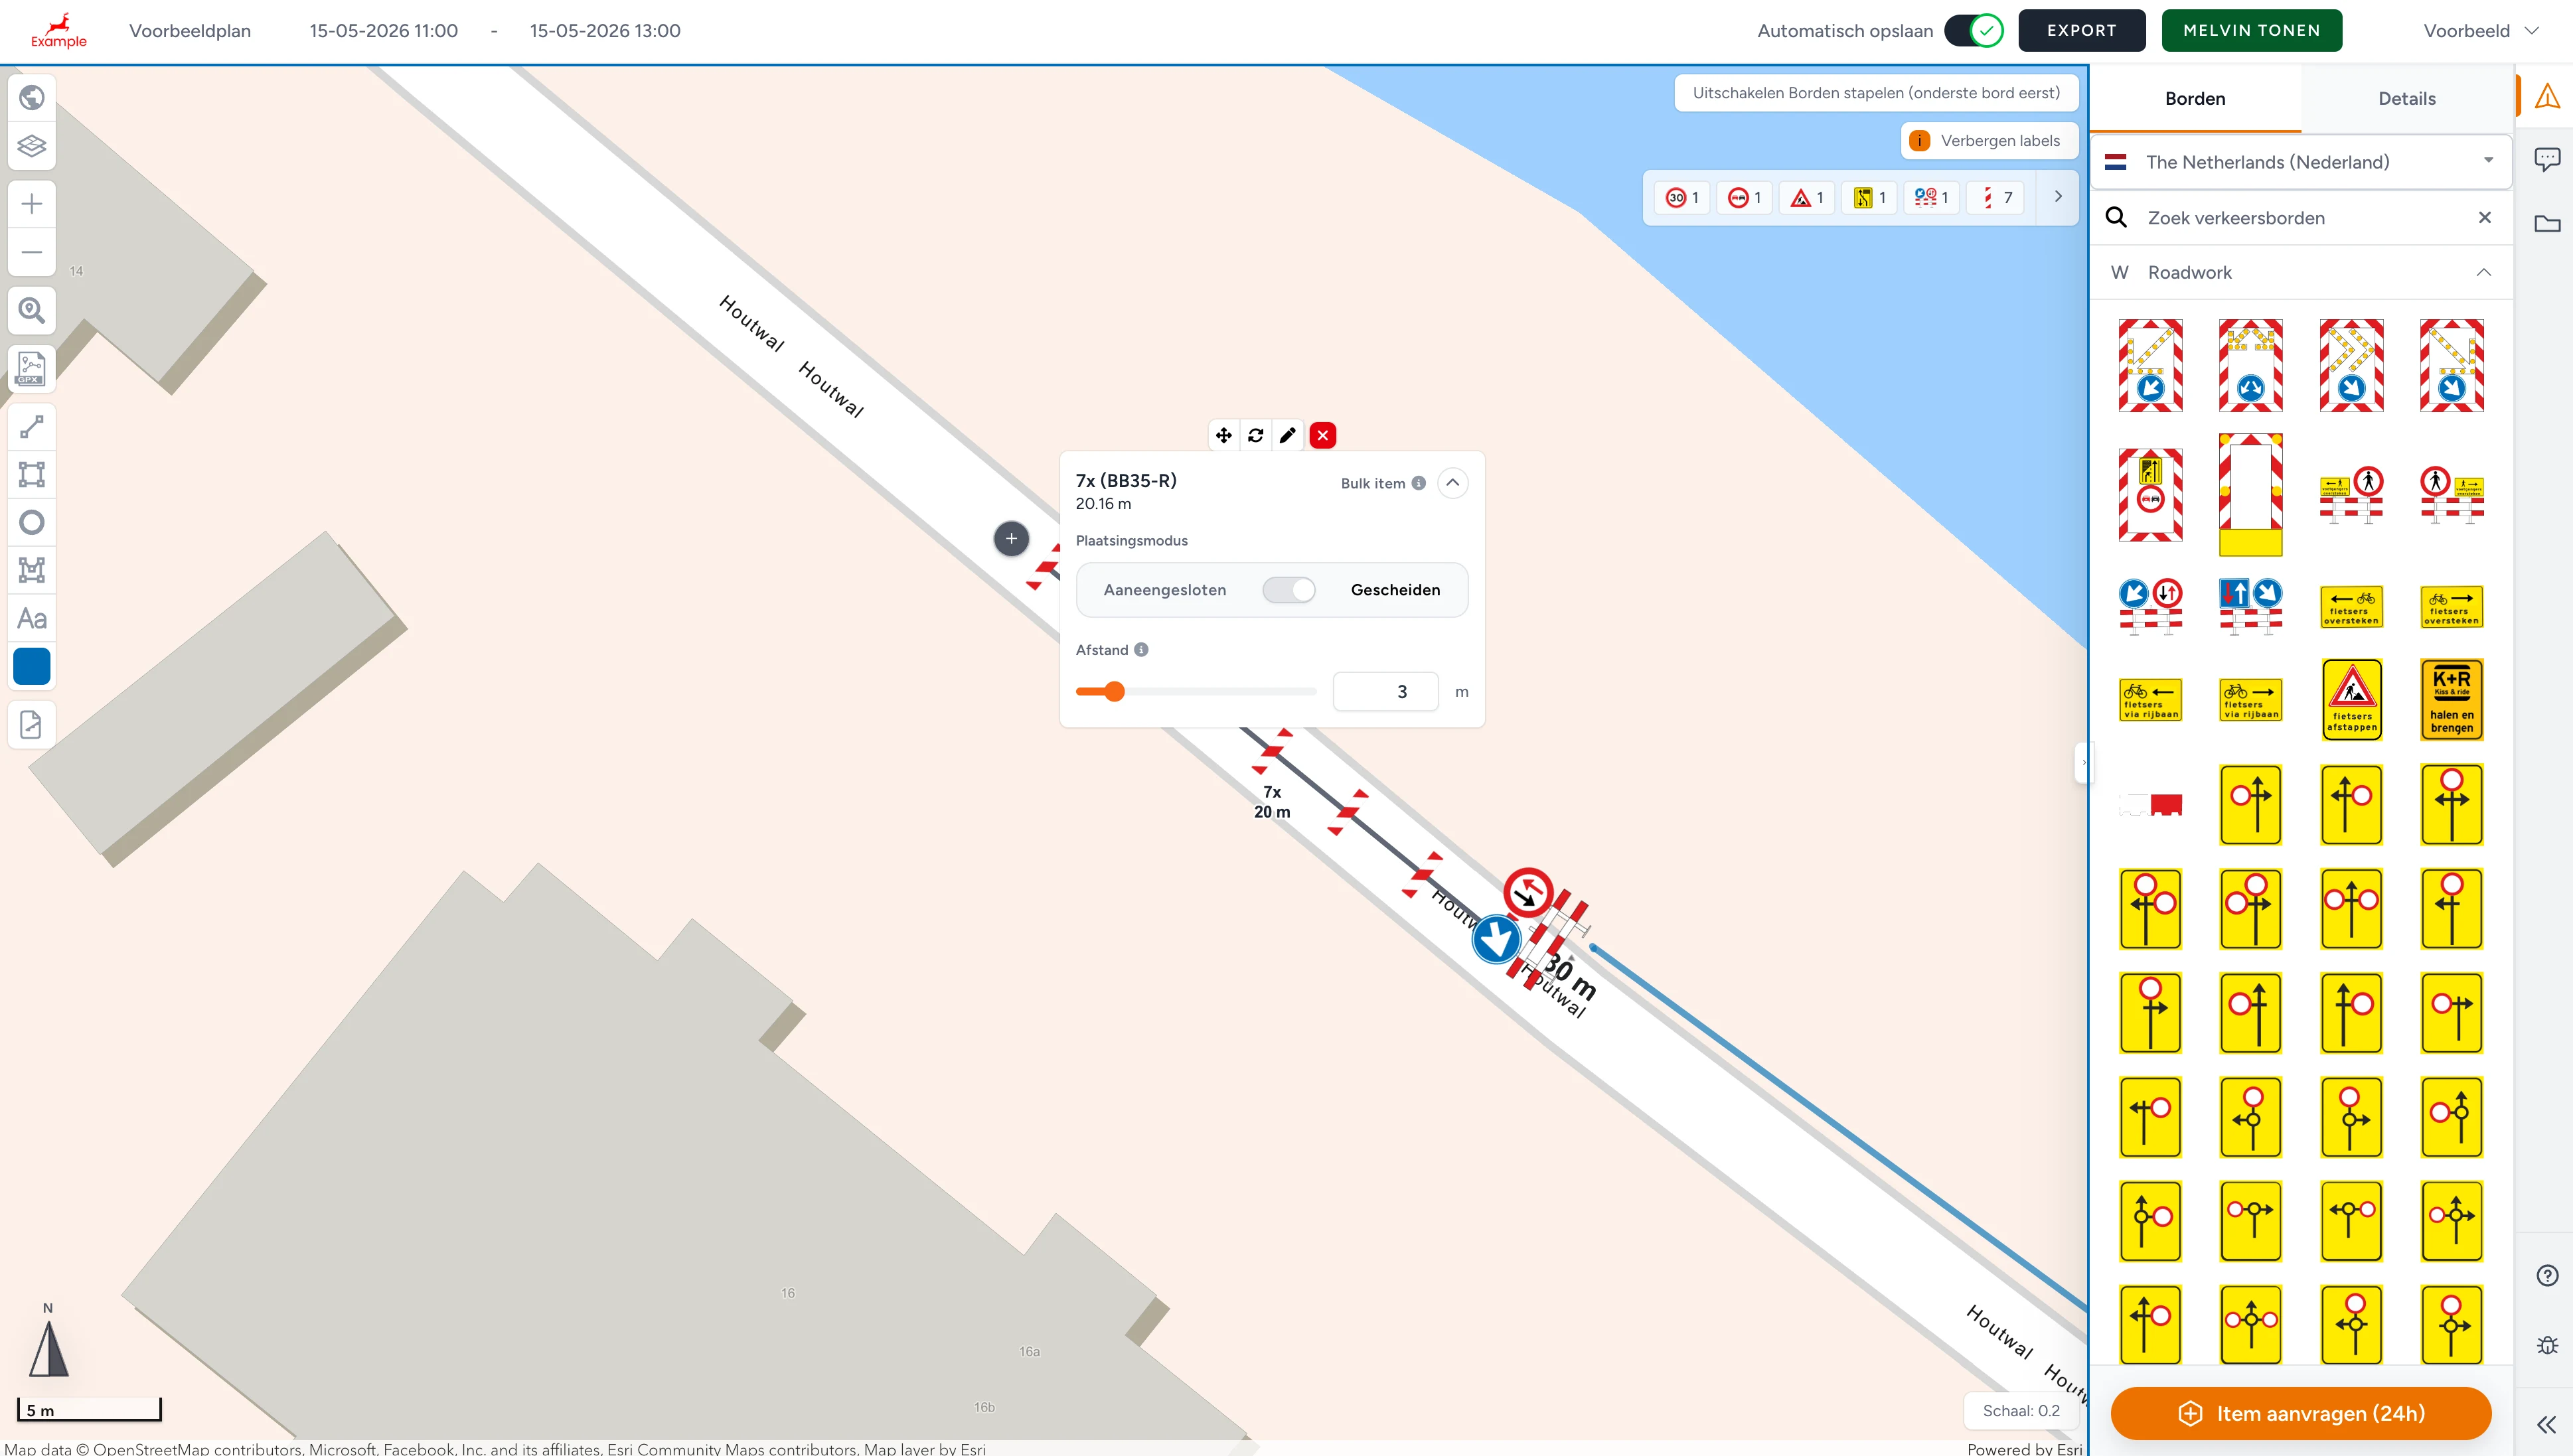Zoom out on the map

pyautogui.click(x=32, y=252)
